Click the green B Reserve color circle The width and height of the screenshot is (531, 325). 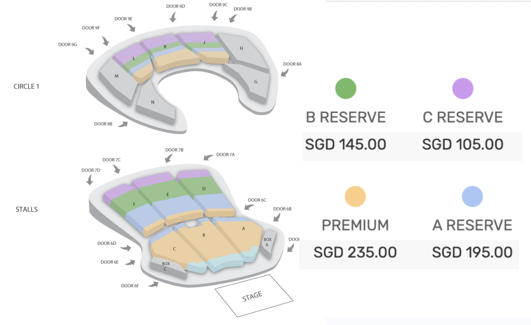(x=345, y=88)
